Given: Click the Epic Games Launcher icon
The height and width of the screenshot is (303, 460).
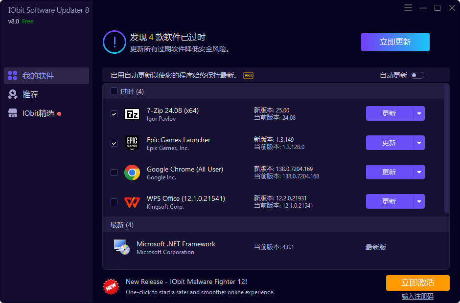Looking at the screenshot, I should (x=132, y=143).
